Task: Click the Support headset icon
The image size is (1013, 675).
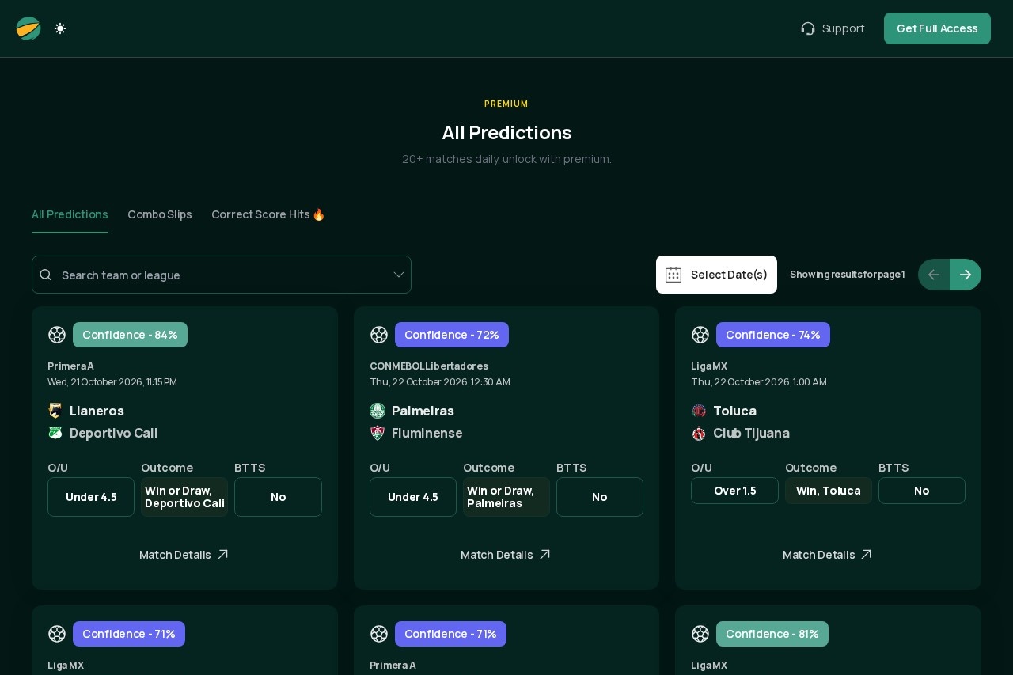Action: 808,28
